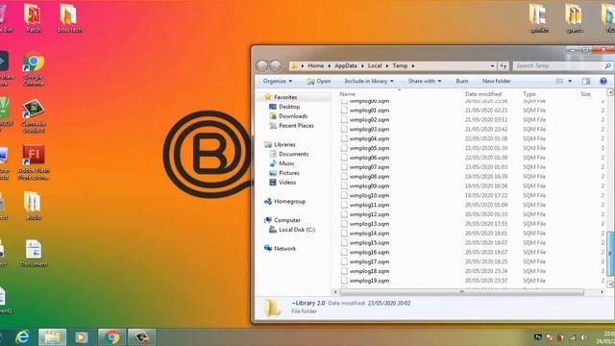Click the horizontal scrollbar of file list
Viewport: 615px width, 346px height.
click(461, 292)
